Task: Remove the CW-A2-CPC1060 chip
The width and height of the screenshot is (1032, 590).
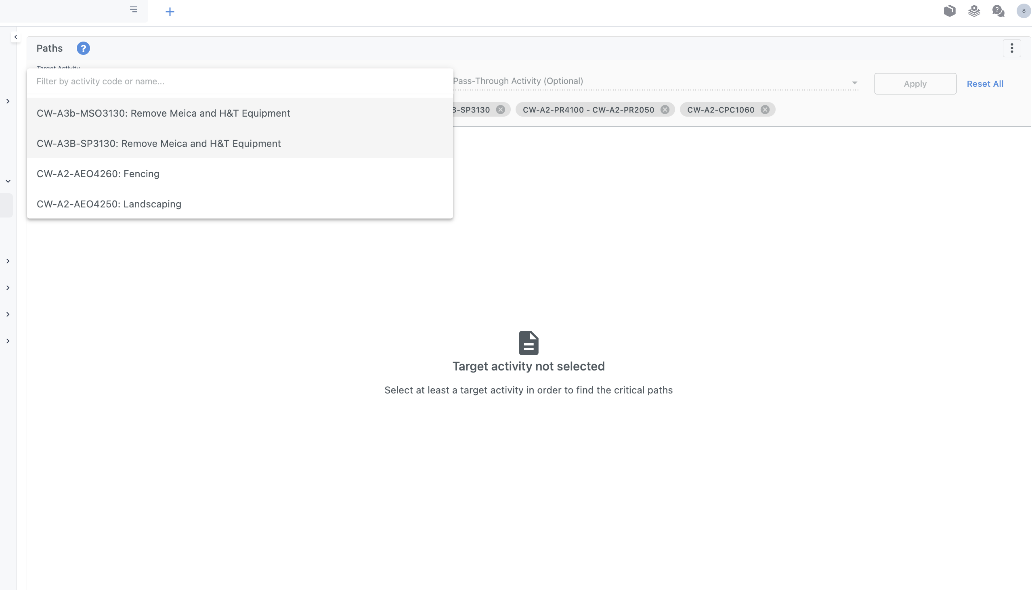Action: point(765,110)
